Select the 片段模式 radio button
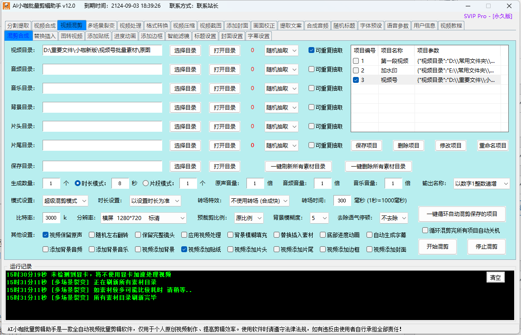 click(146, 183)
